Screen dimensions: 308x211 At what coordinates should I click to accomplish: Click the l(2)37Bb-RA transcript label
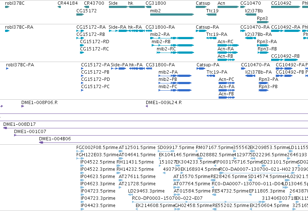(258, 34)
